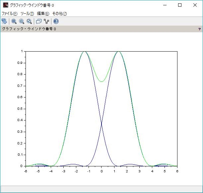The image size is (203, 193).
Task: Open Scilab help via question mark icon
Action: click(x=56, y=21)
